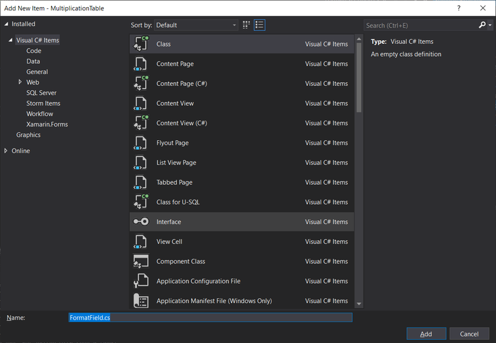Image resolution: width=496 pixels, height=343 pixels.
Task: Collapse the Installed section
Action: pyautogui.click(x=6, y=24)
